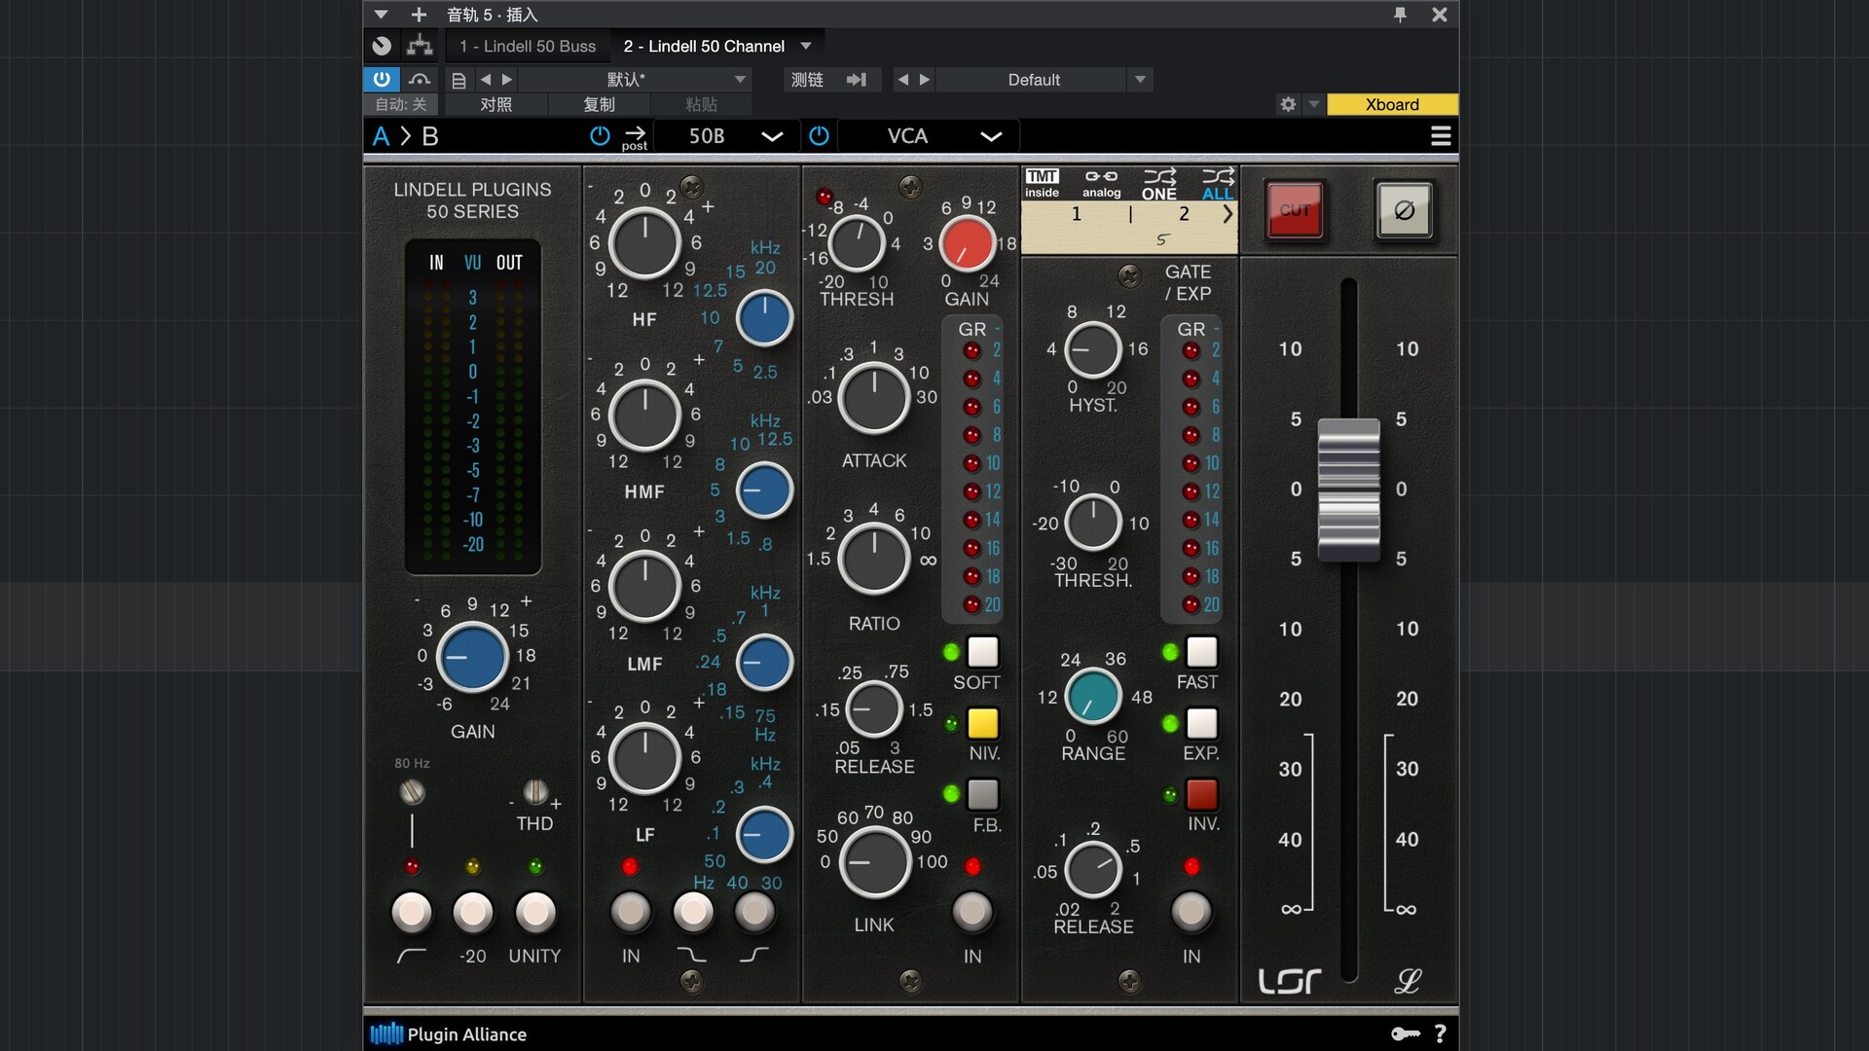The width and height of the screenshot is (1869, 1051).
Task: Click the A > B copy settings control
Action: [406, 136]
